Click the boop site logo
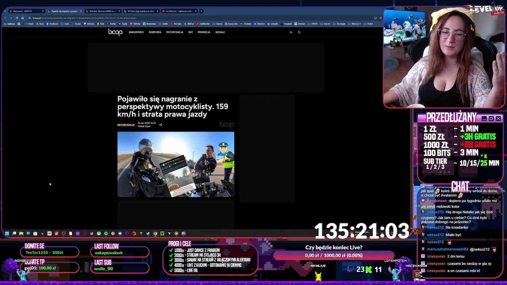Viewport: 507px width, 285px height. click(x=115, y=32)
